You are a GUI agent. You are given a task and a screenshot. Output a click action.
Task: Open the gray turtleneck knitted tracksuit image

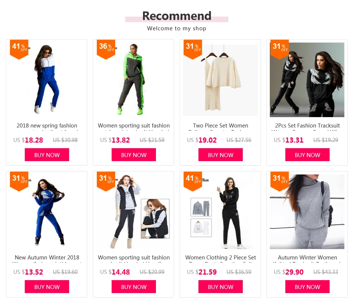307,212
